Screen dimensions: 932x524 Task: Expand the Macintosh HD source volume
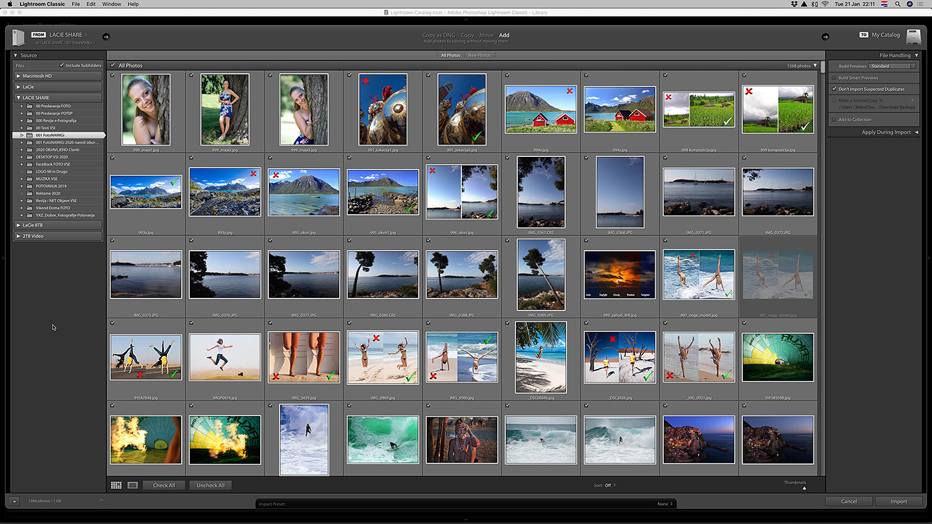coord(19,76)
